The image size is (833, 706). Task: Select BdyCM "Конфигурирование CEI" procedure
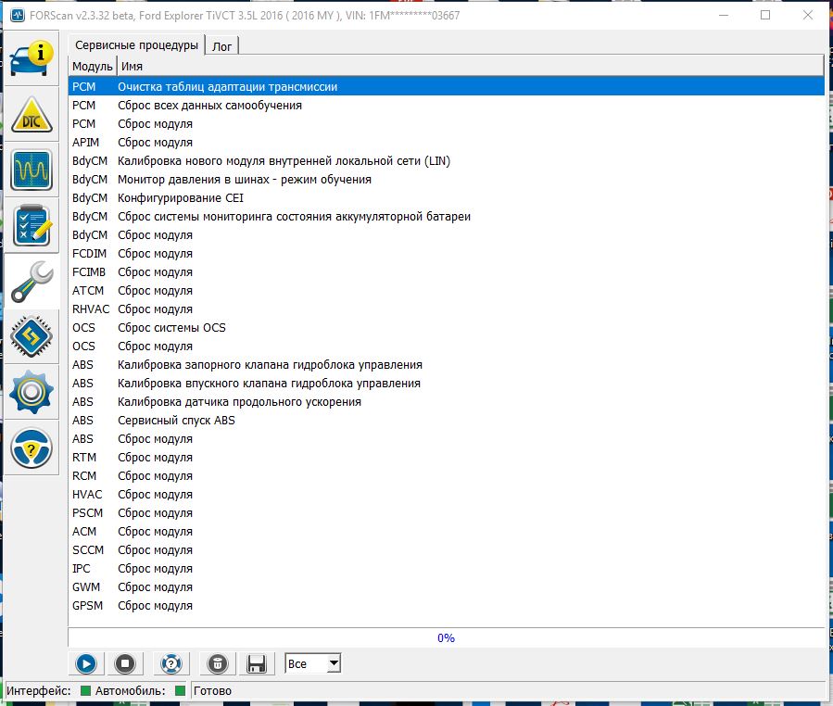click(x=181, y=198)
